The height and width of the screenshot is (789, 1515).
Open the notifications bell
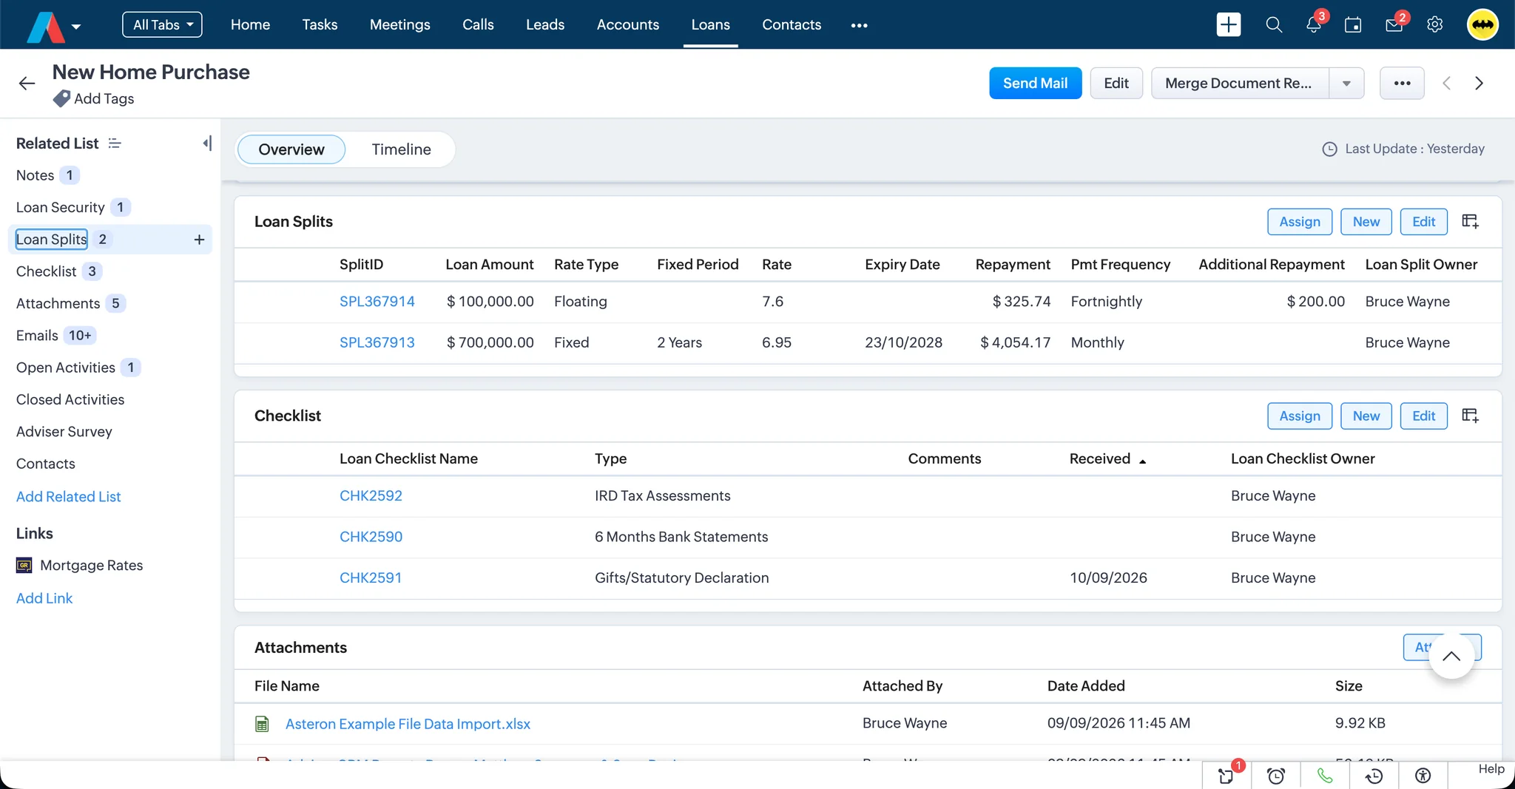pos(1314,24)
